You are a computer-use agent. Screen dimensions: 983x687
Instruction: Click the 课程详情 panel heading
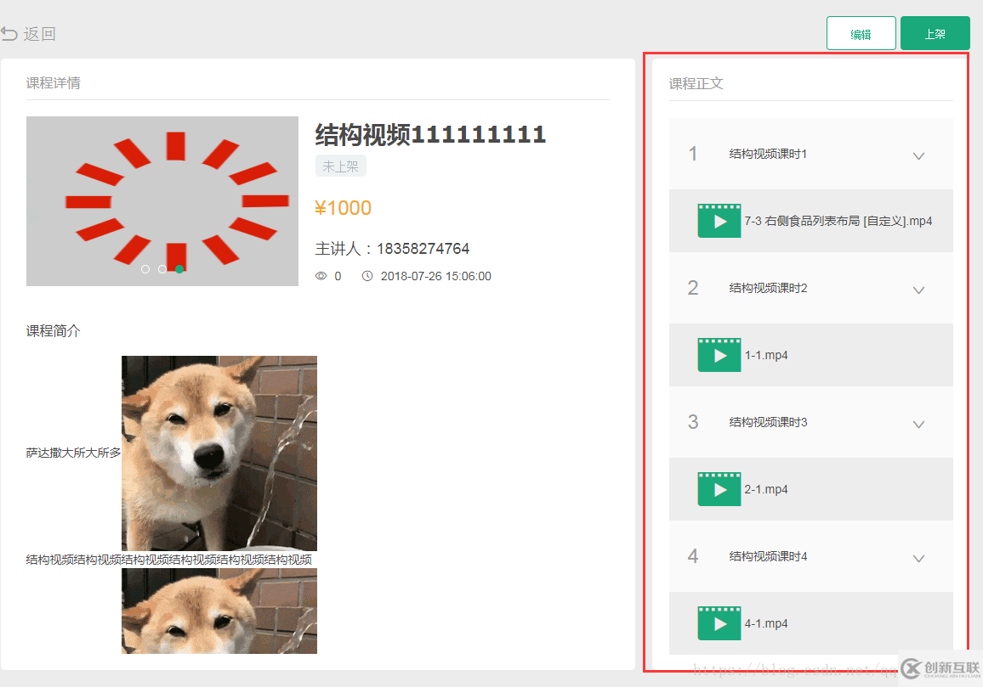pyautogui.click(x=54, y=83)
